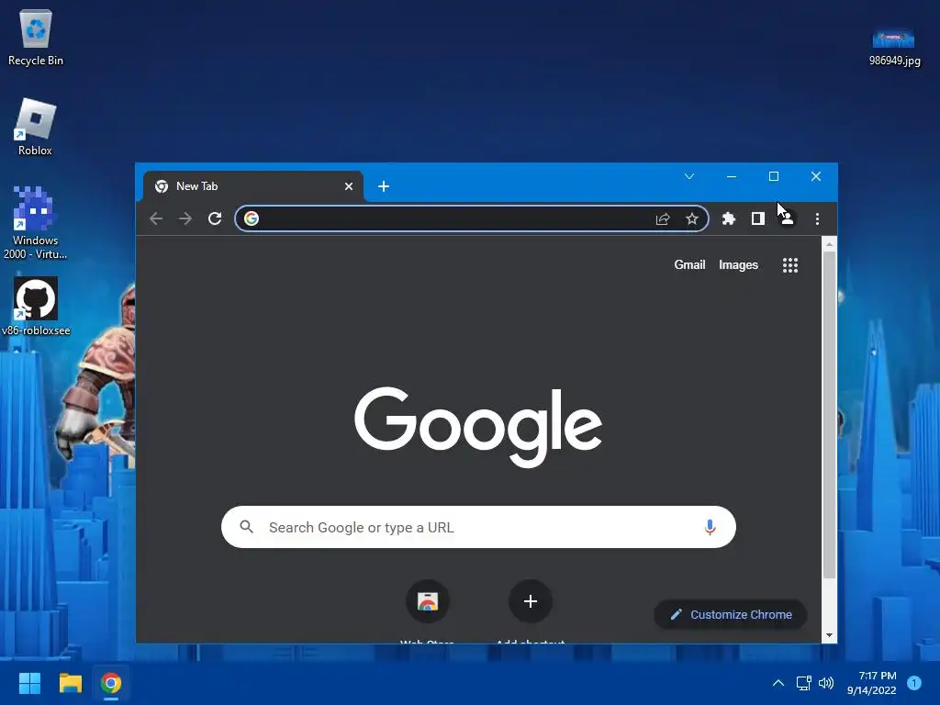Select the 986949.jpg desktop file
The image size is (940, 705).
(x=894, y=47)
